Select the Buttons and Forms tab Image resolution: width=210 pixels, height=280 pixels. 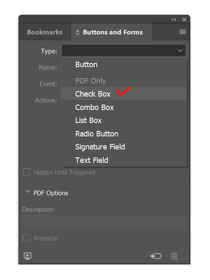pyautogui.click(x=113, y=32)
